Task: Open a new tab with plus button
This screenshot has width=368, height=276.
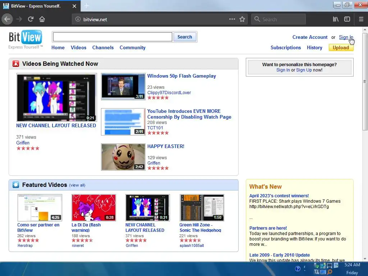Action: click(x=87, y=6)
